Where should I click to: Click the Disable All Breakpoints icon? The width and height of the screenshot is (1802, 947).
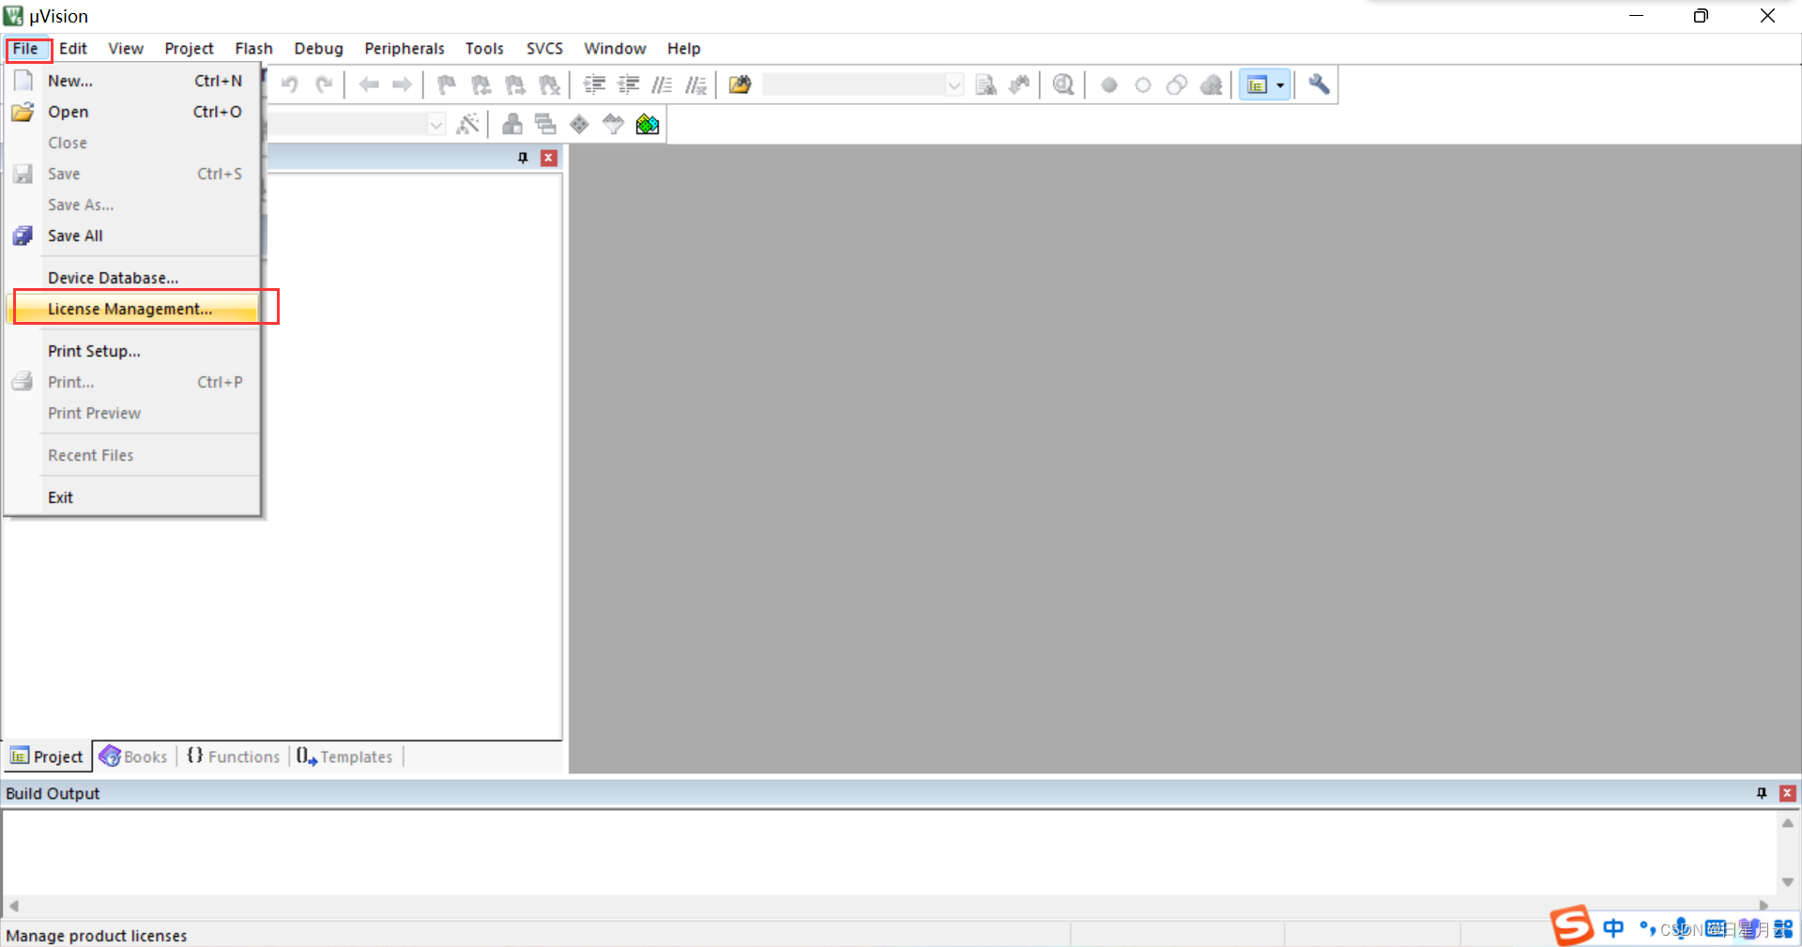[x=1177, y=85]
